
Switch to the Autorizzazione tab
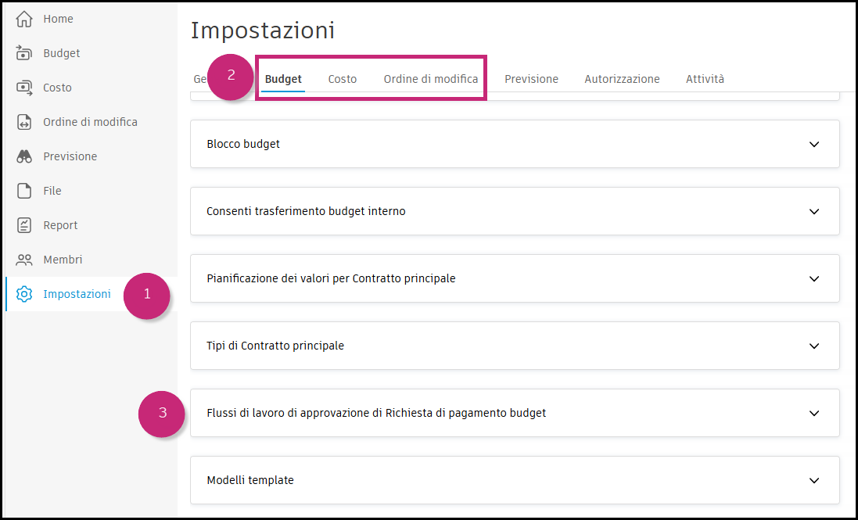(x=622, y=78)
